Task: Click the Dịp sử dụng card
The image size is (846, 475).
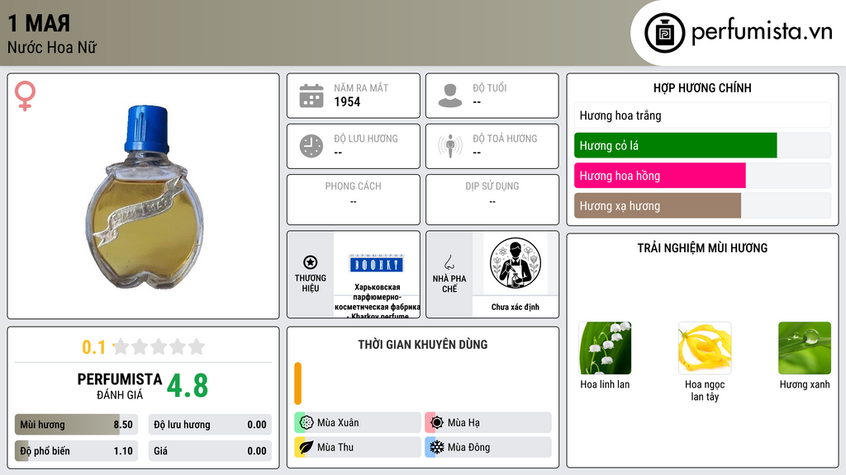Action: (x=492, y=200)
